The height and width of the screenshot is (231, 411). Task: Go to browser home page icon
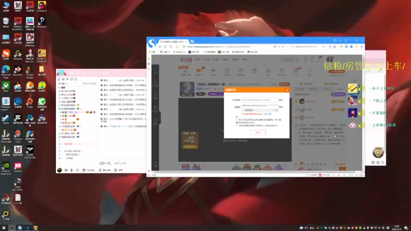pos(177,47)
